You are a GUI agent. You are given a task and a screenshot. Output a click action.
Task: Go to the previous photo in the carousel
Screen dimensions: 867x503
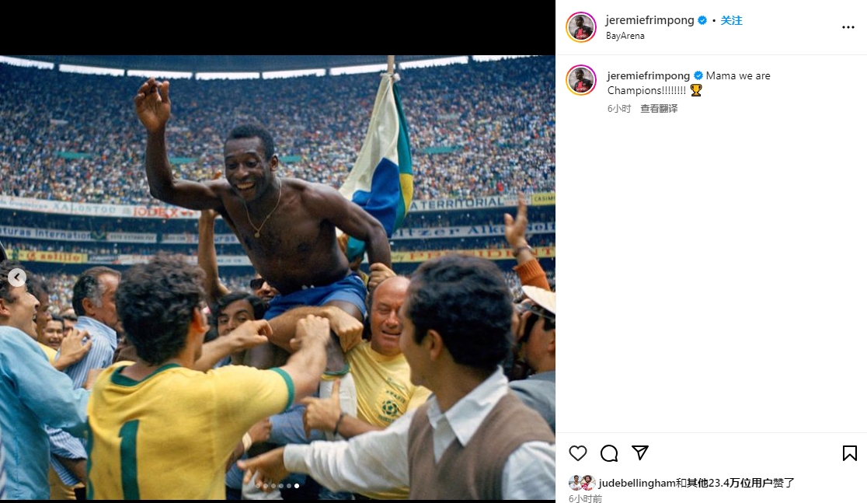pyautogui.click(x=17, y=278)
